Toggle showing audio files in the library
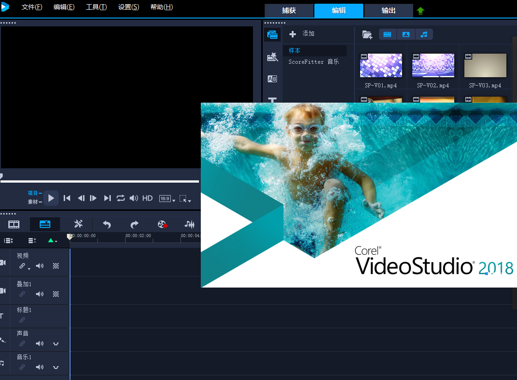The image size is (517, 380). point(424,34)
